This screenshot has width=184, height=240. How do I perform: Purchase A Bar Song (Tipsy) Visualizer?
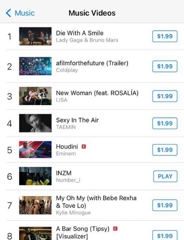click(165, 236)
